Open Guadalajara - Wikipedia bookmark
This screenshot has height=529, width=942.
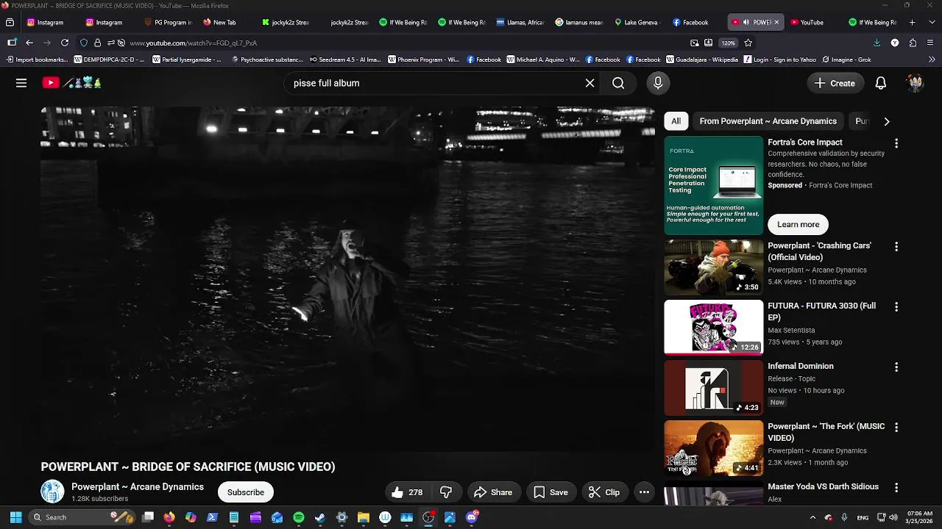(x=702, y=60)
